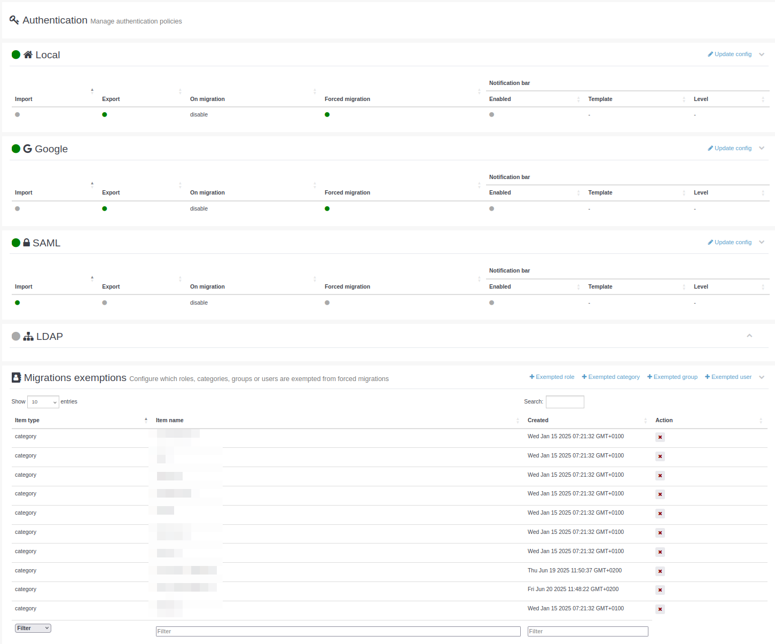This screenshot has height=644, width=775.
Task: Click the Local provider home icon
Action: pos(28,55)
